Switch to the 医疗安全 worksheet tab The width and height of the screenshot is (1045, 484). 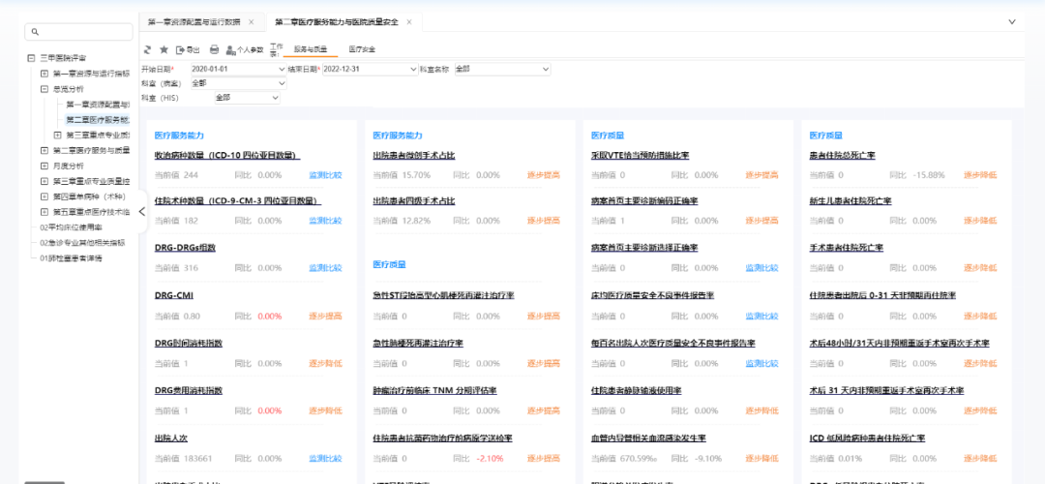(362, 49)
